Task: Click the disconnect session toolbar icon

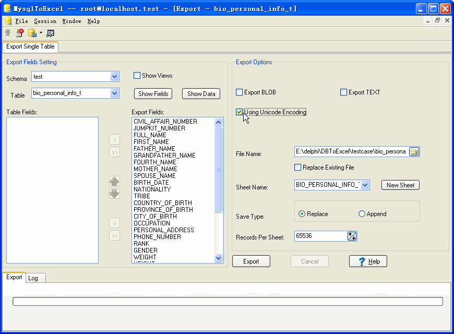Action: tap(20, 33)
